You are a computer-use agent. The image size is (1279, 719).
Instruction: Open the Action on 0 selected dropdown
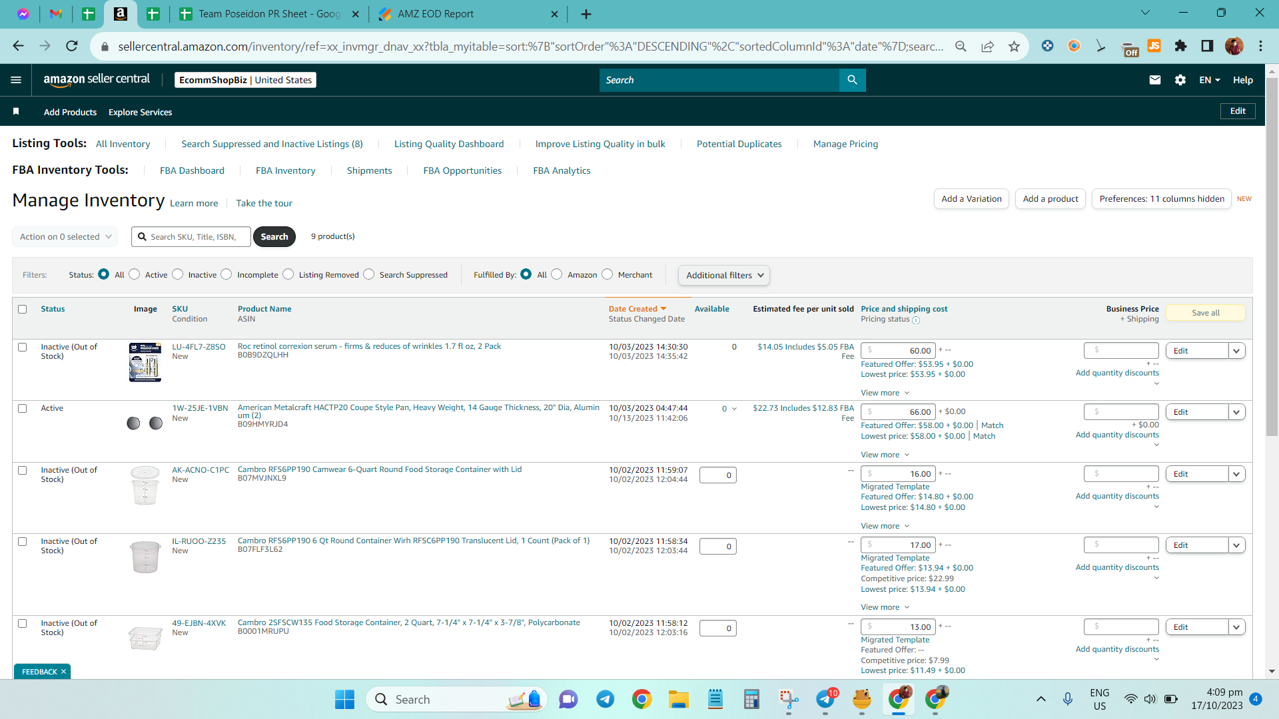65,236
